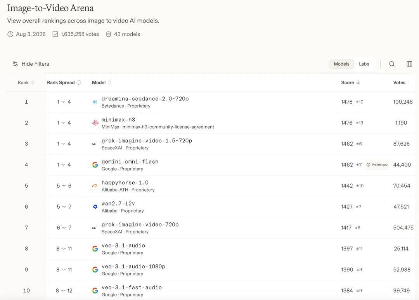Click the Bytedance logo beside dreamina-seedance-2.0-720p
The image size is (419, 300).
tap(95, 102)
